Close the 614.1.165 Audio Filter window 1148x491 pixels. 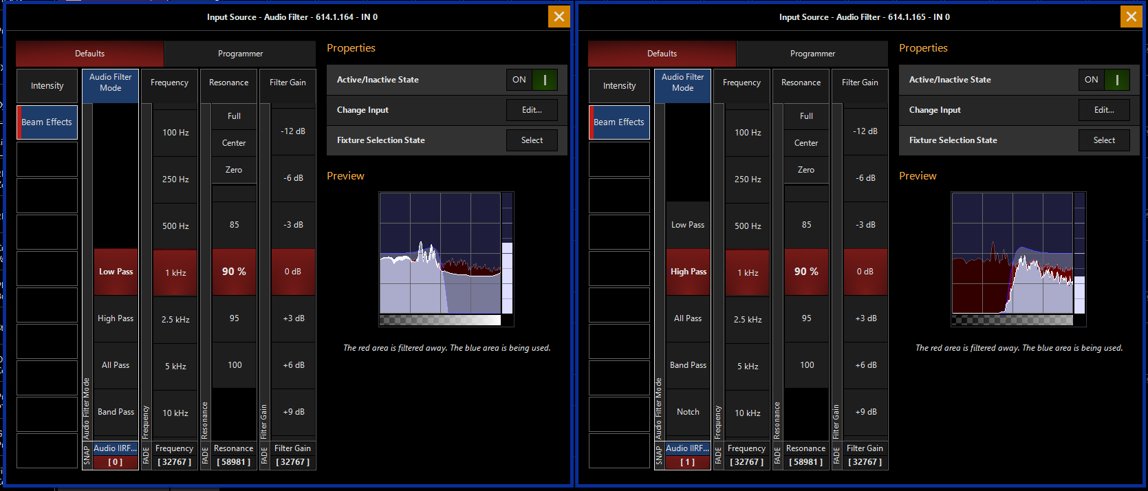(x=1131, y=17)
